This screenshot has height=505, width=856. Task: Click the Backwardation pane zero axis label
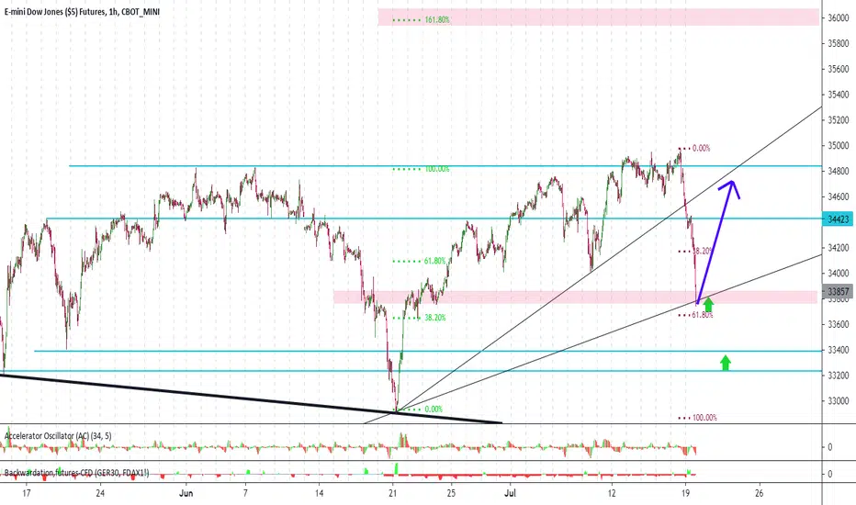[829, 474]
